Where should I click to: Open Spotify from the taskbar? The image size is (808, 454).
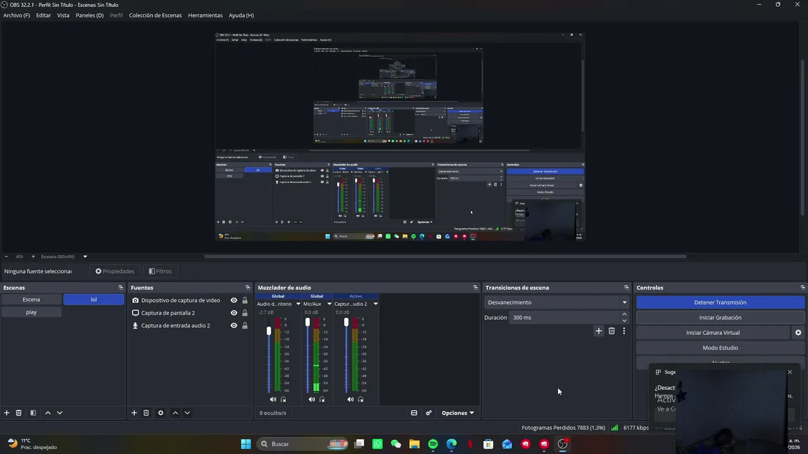click(x=433, y=444)
